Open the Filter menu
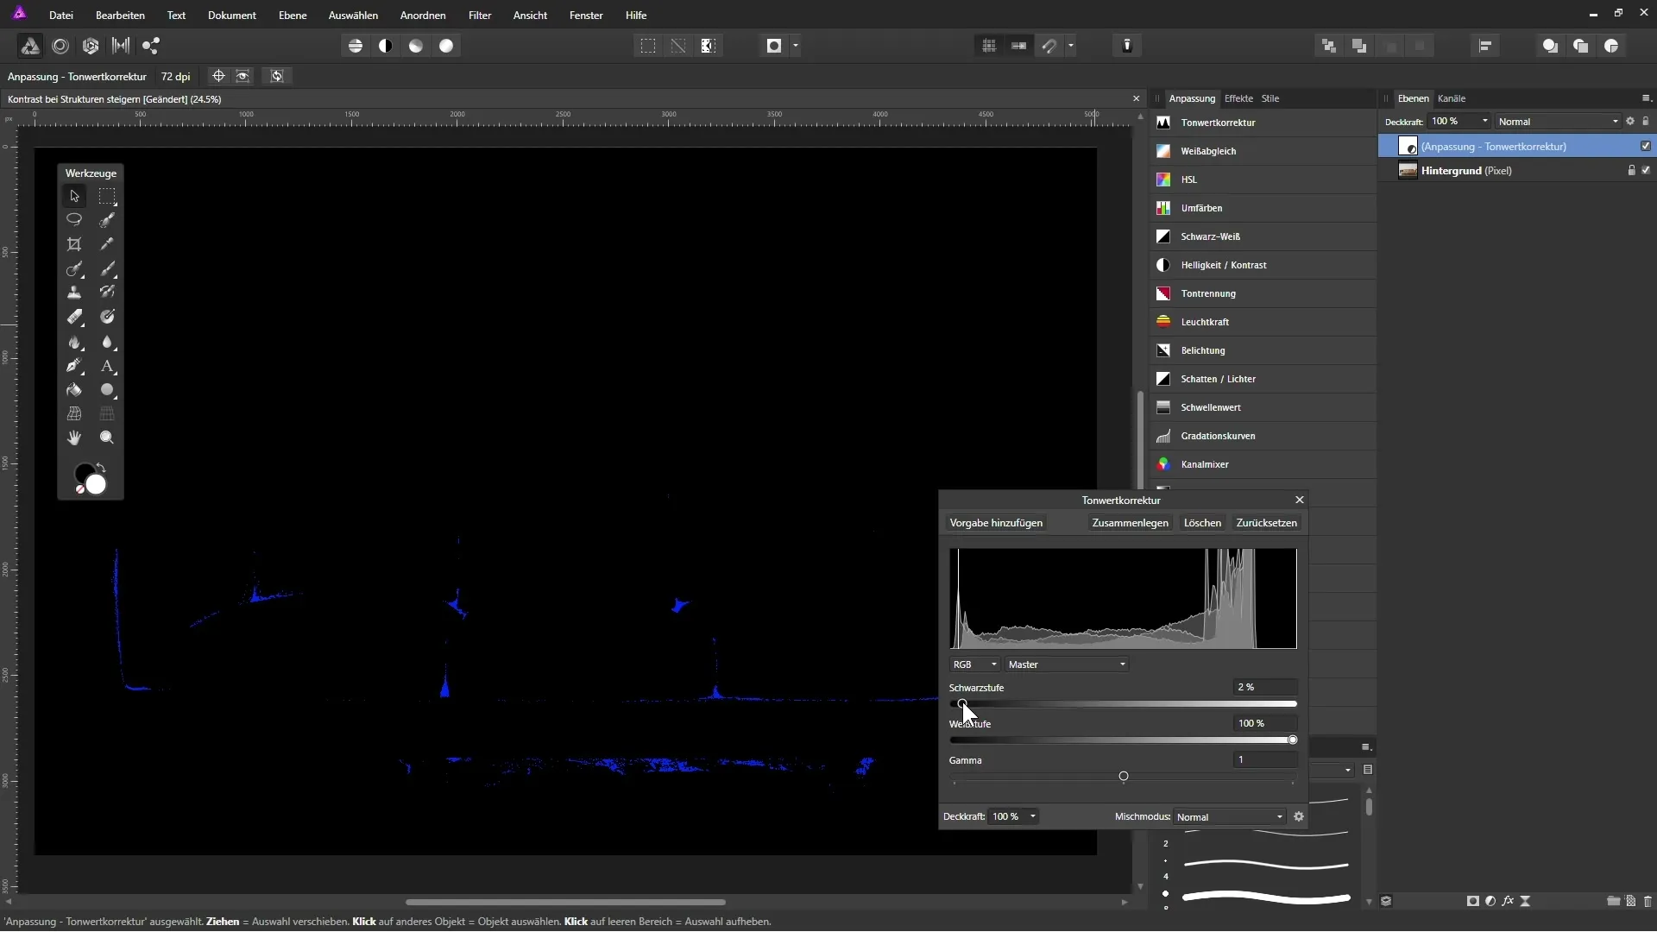Image resolution: width=1657 pixels, height=932 pixels. coord(480,15)
